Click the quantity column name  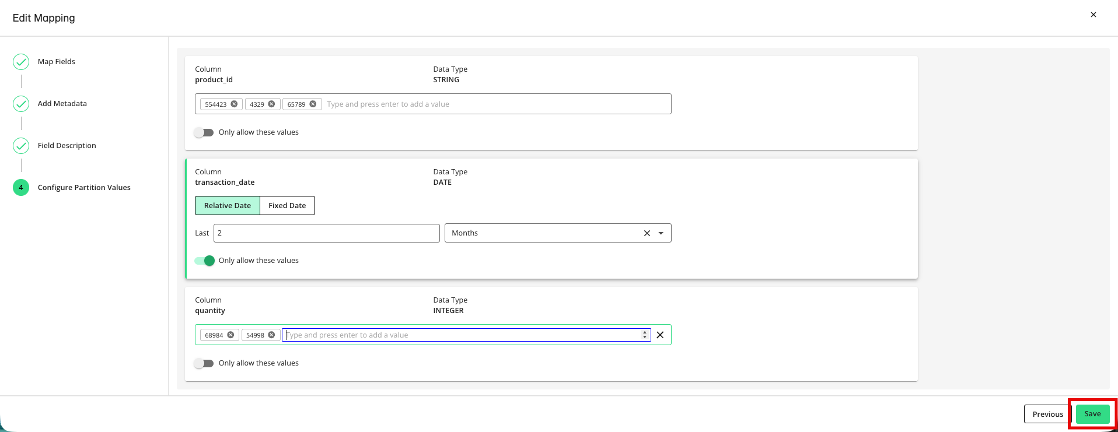(x=210, y=311)
